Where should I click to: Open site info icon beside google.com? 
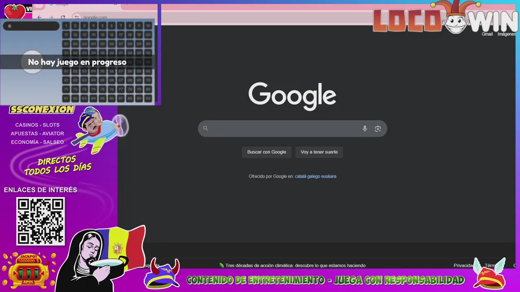click(x=77, y=17)
